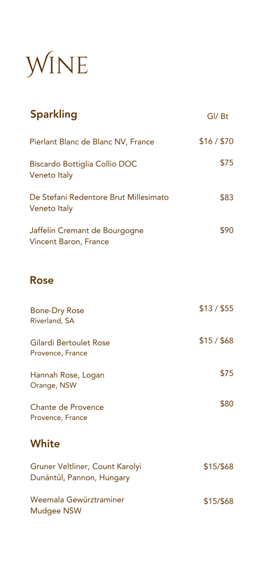Open the Rose section heading
Image resolution: width=266 pixels, height=562 pixels.
pyautogui.click(x=42, y=280)
